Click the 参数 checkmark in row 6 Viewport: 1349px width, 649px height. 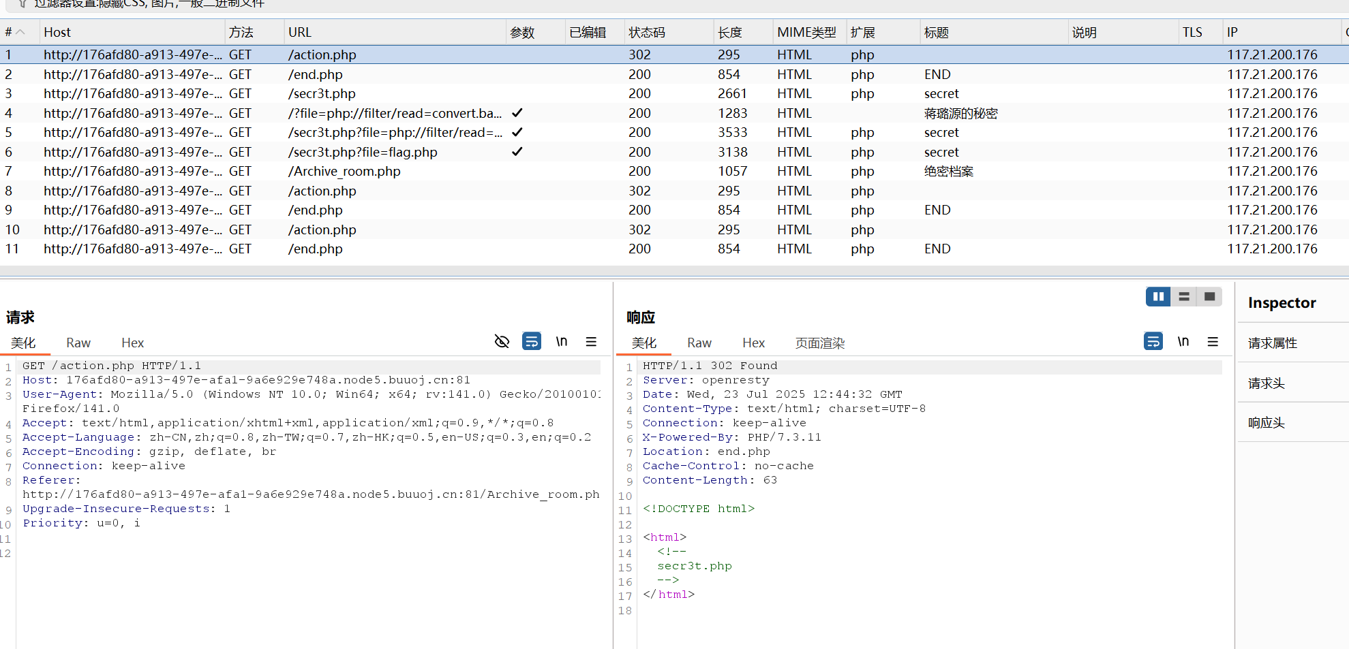pyautogui.click(x=517, y=152)
